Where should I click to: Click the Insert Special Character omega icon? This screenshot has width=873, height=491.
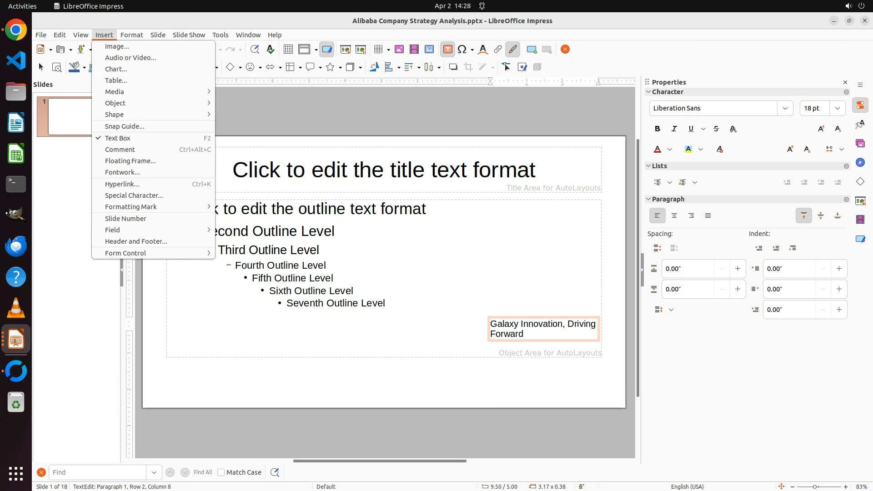click(x=462, y=50)
